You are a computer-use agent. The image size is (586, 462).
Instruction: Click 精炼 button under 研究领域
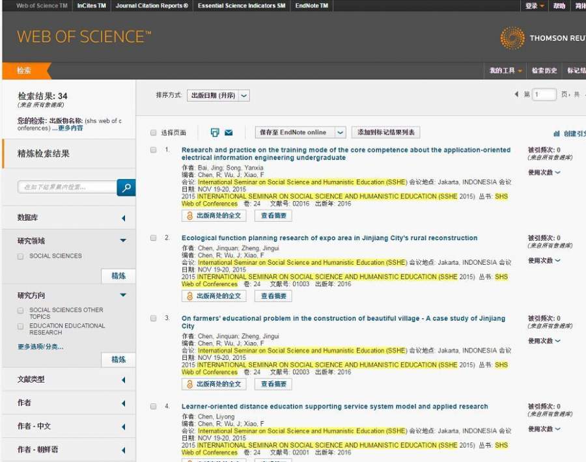119,276
